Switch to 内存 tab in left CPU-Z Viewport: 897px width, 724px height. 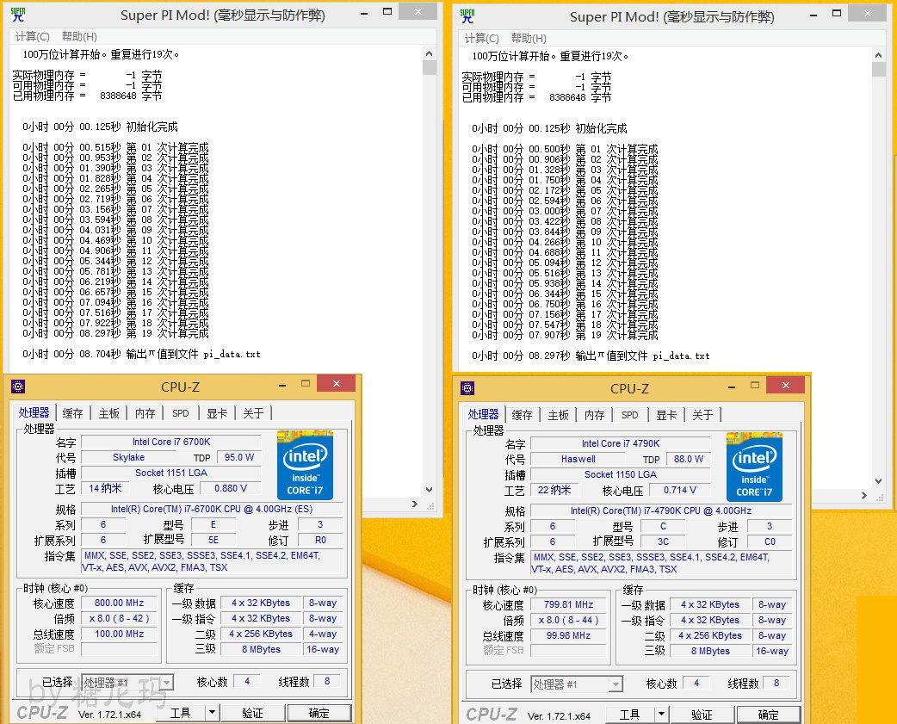click(x=145, y=413)
